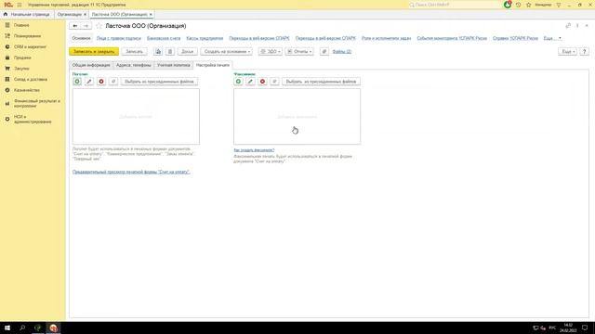Open Предварительный просмотр печатной формы link
The width and height of the screenshot is (595, 334).
(x=131, y=172)
